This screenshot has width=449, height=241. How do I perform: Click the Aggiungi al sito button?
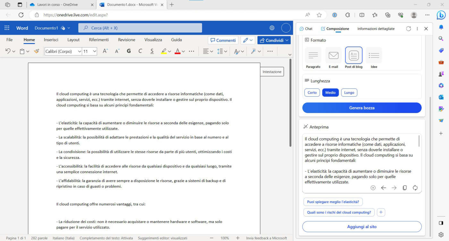click(362, 227)
